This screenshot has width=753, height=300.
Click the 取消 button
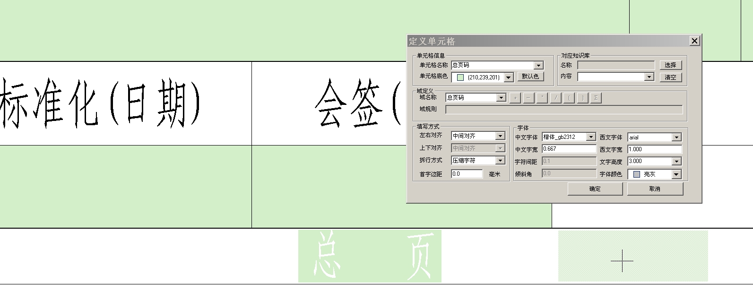tap(655, 189)
